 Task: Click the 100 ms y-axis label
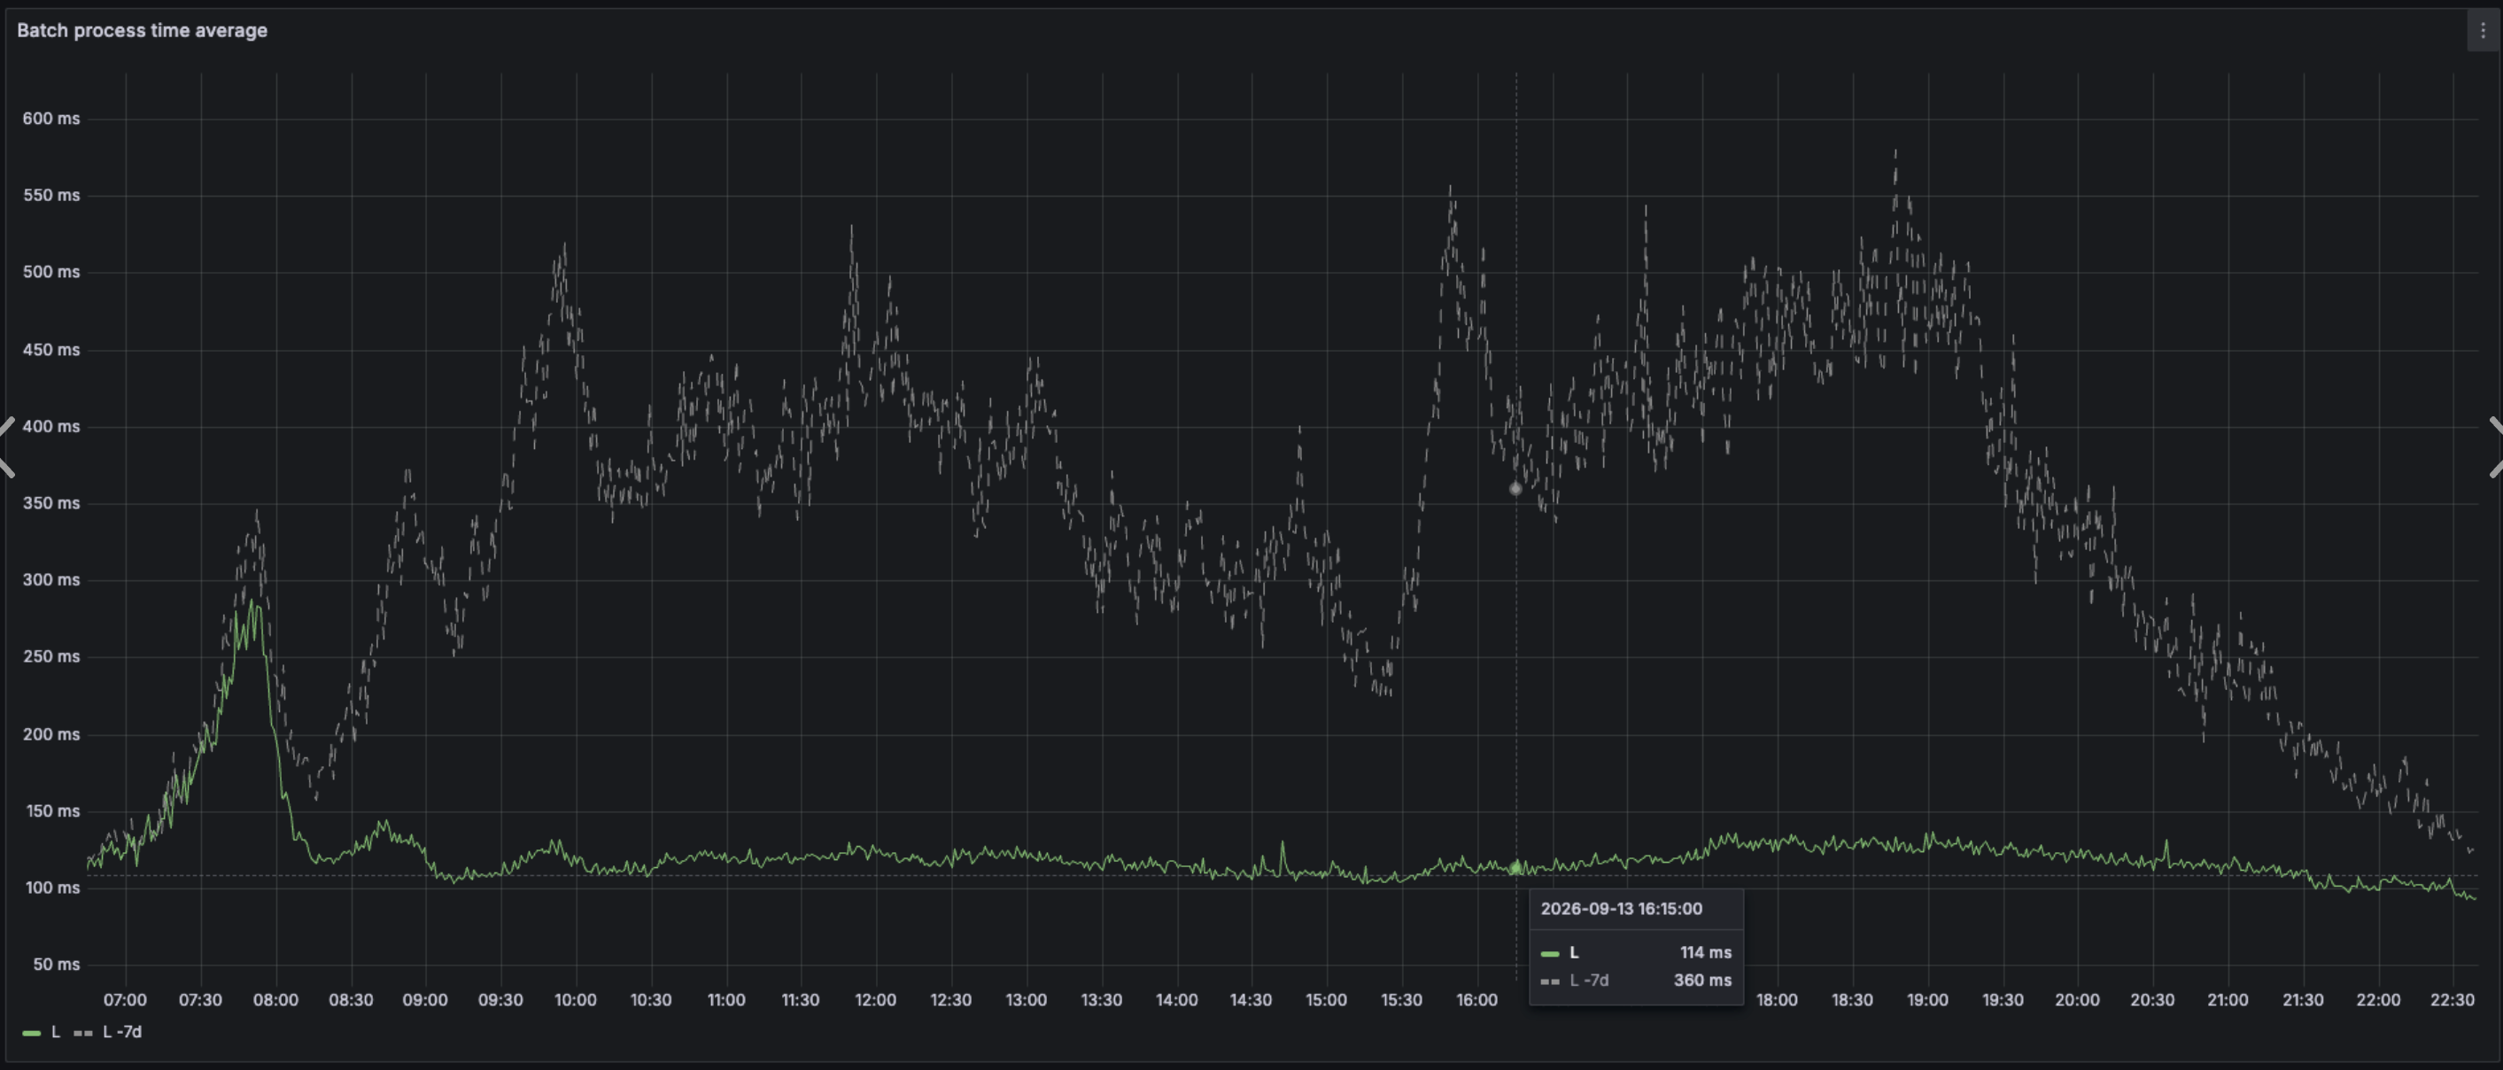[51, 888]
